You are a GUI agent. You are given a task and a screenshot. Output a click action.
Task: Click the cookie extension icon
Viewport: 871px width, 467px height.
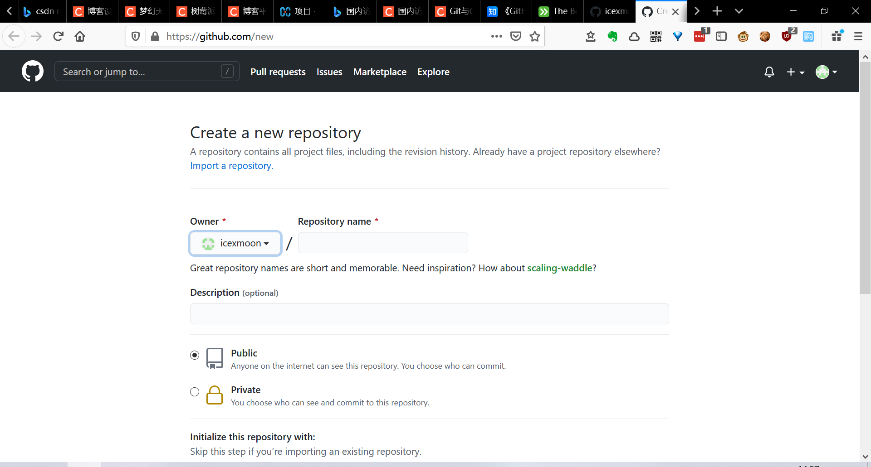[765, 36]
